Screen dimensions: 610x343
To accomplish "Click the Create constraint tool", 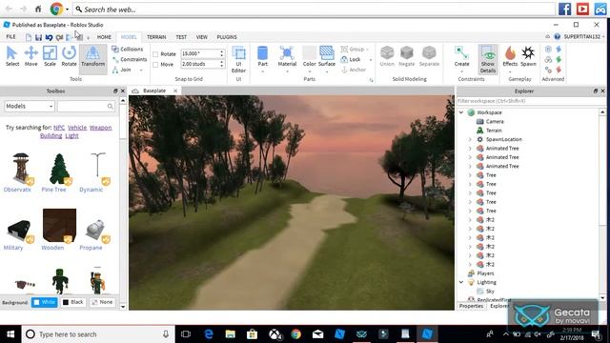I will pos(461,56).
